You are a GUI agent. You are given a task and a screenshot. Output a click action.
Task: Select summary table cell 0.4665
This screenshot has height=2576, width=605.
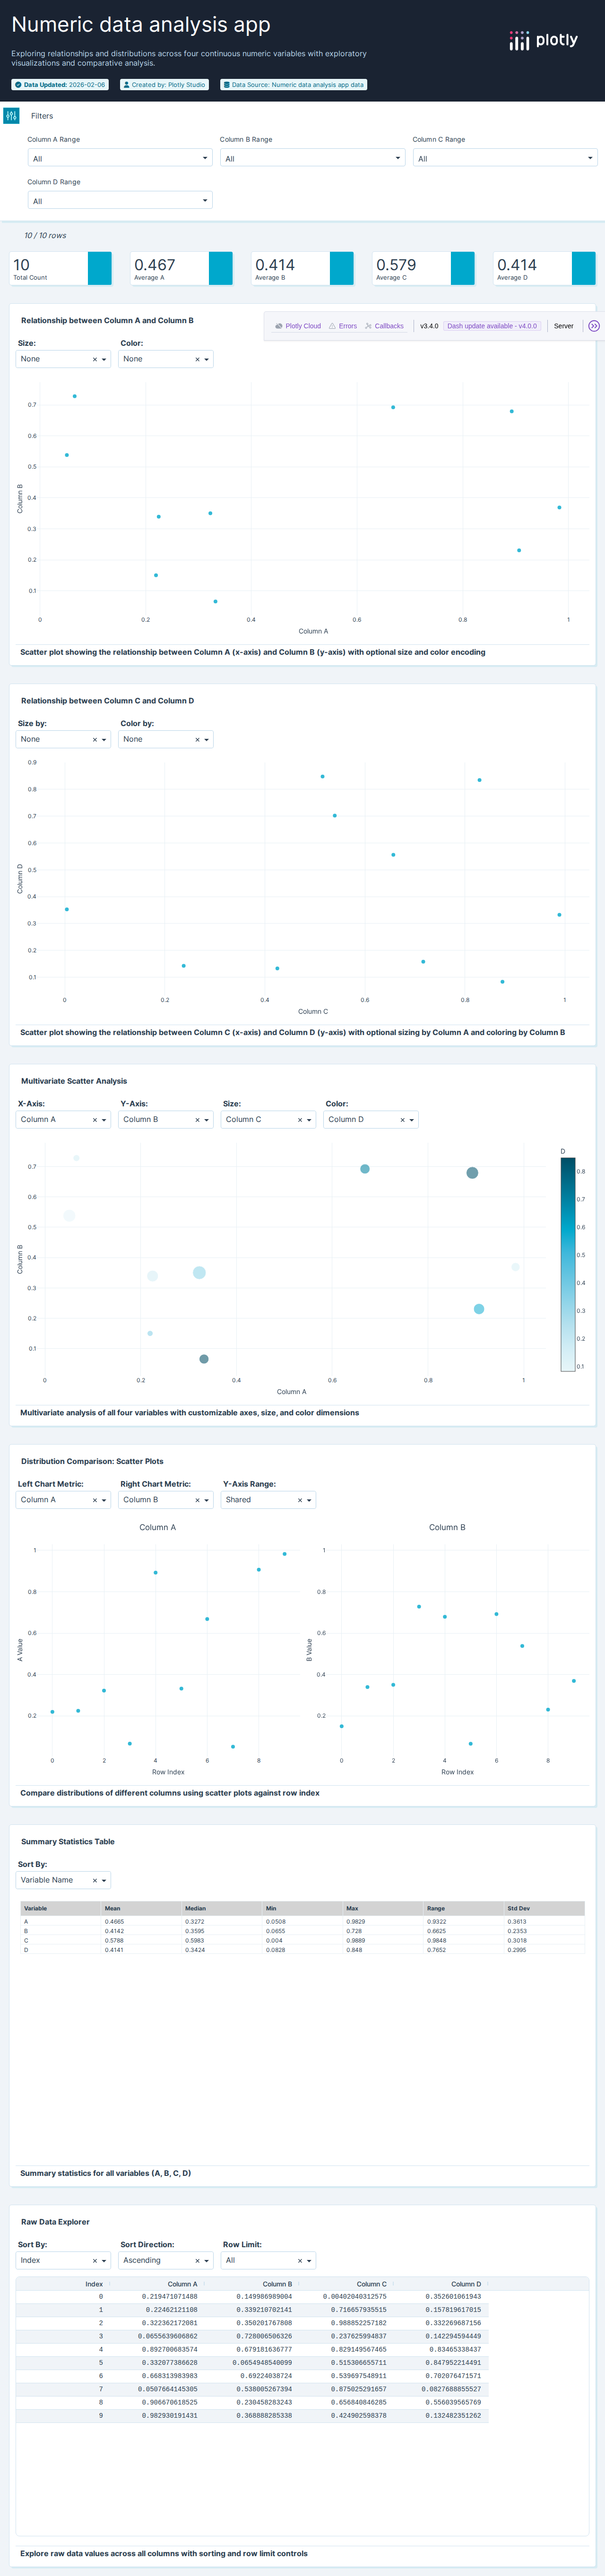coord(141,1921)
